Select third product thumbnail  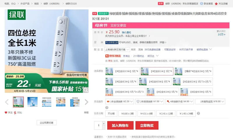pos(47,102)
